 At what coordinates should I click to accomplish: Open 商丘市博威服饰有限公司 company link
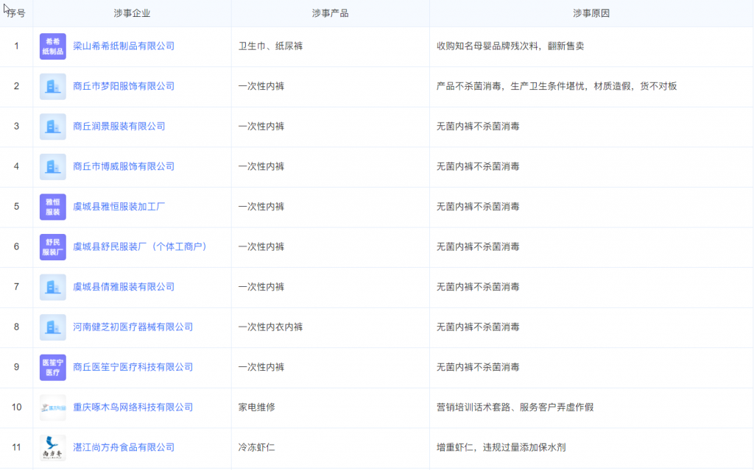124,166
